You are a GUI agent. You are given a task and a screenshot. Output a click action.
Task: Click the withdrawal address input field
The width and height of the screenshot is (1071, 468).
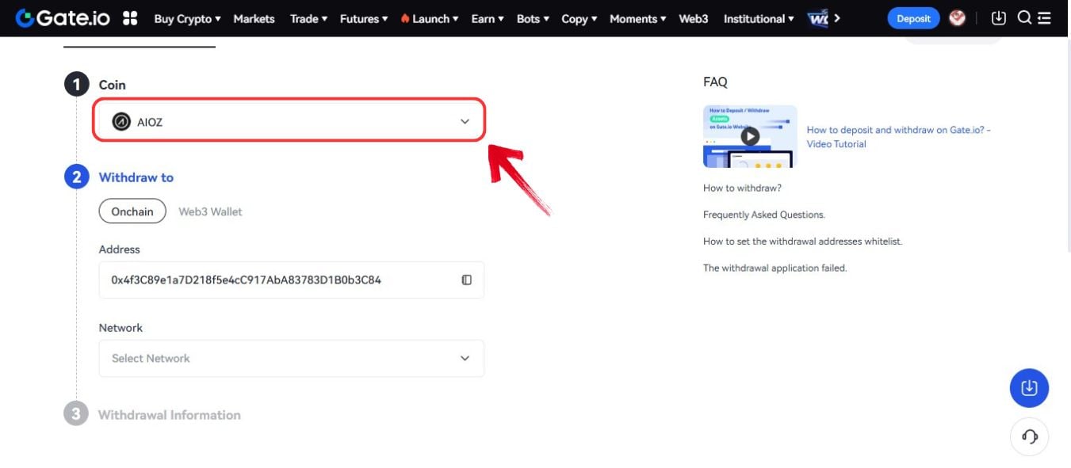[x=291, y=280]
